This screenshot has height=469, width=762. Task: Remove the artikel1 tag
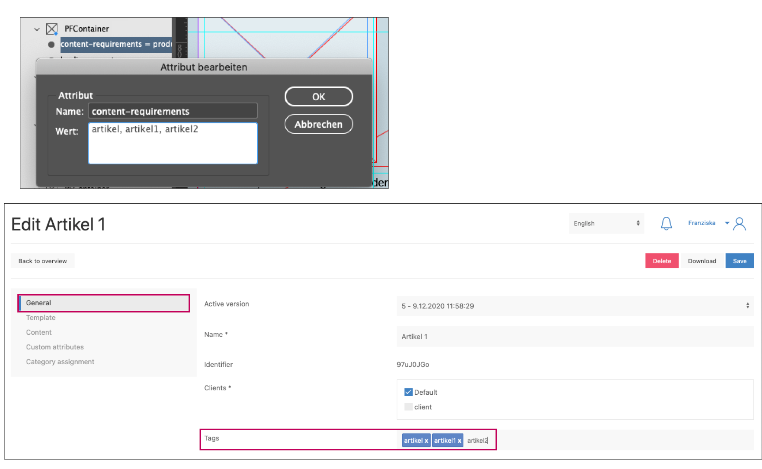pos(459,441)
